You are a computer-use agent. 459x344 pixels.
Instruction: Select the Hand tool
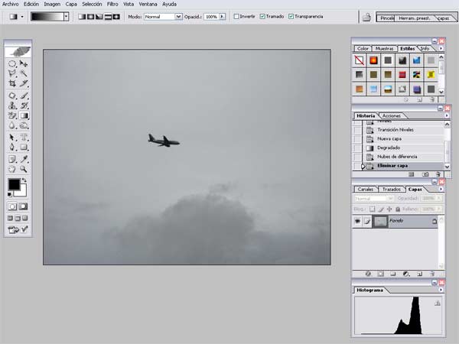11,169
